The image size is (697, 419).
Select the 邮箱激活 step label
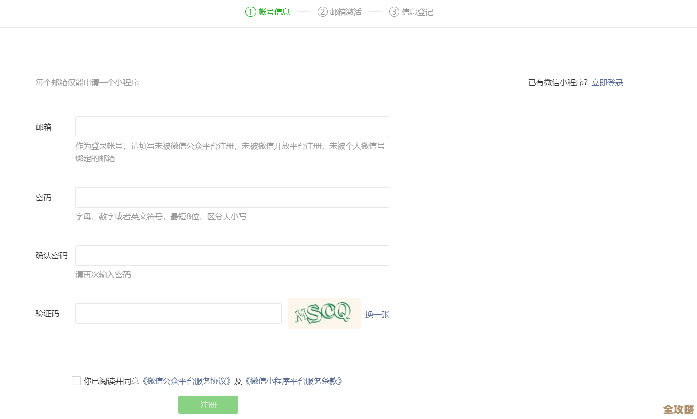(345, 11)
